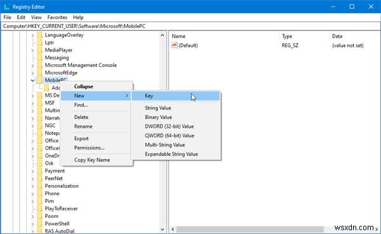Click the horizontal scrollbar thumb in values pane

tap(250, 229)
